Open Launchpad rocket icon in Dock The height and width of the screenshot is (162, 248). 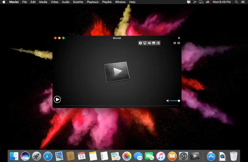pos(37,156)
